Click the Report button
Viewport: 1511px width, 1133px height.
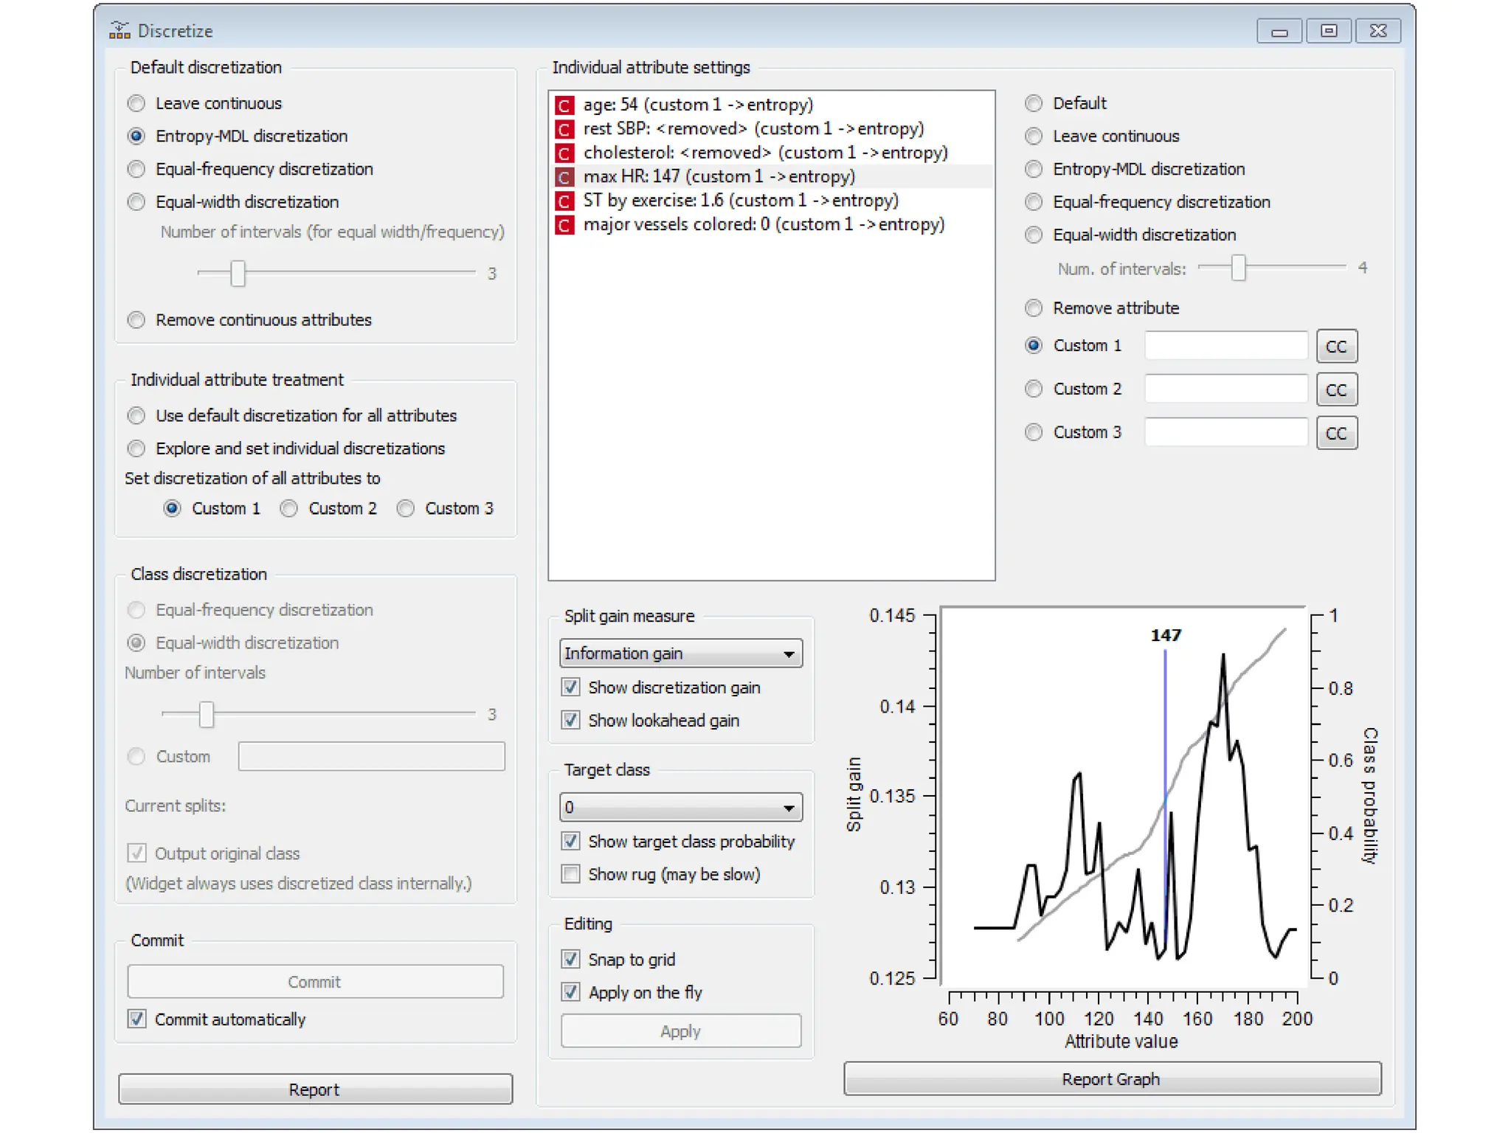[x=315, y=1089]
